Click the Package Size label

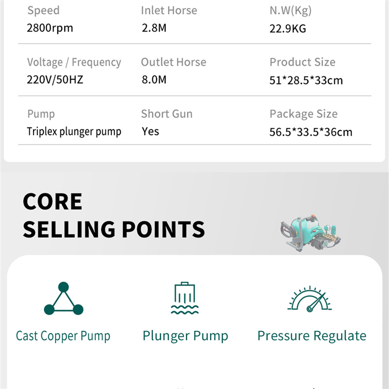click(x=303, y=114)
